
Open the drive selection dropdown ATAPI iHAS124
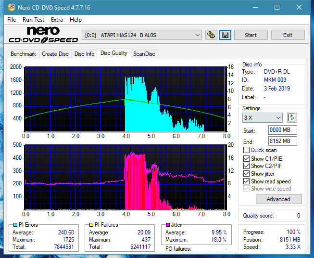141,35
